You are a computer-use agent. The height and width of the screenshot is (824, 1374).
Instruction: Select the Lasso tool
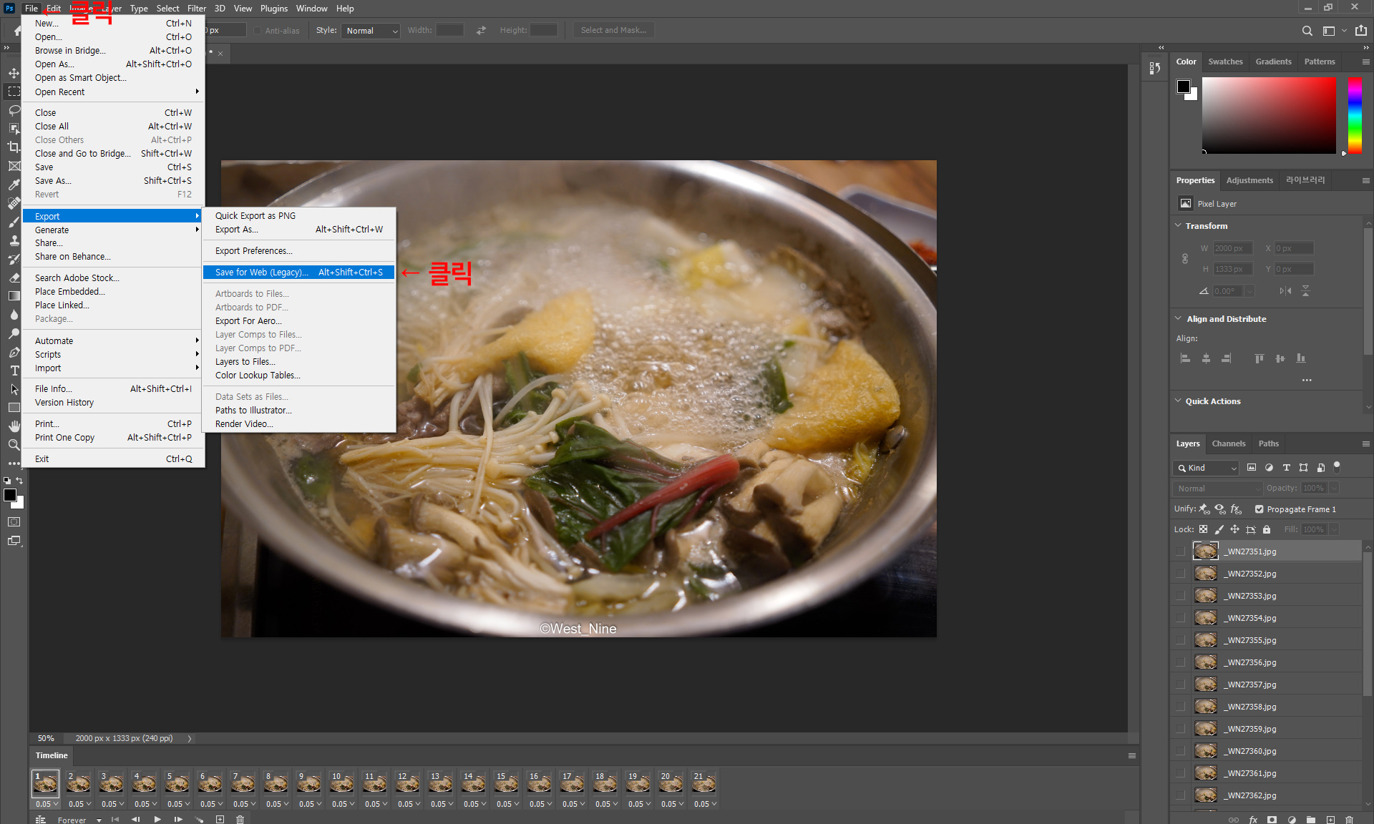(14, 110)
